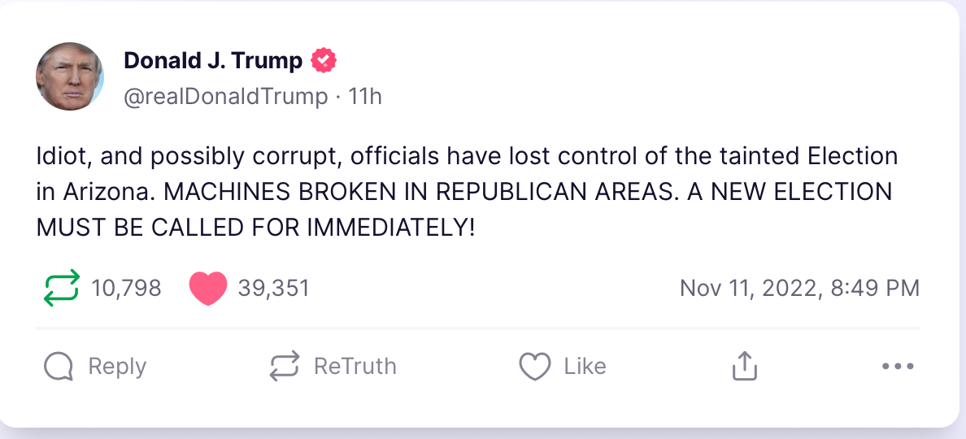This screenshot has height=439, width=966.
Task: View the 39,351 likes count
Action: pyautogui.click(x=273, y=288)
